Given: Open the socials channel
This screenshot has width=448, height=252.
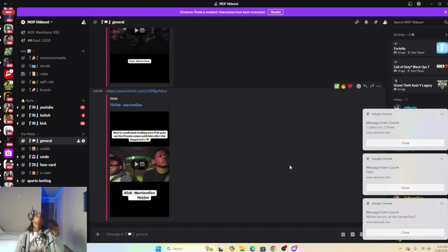Looking at the screenshot, I should click(52, 66).
